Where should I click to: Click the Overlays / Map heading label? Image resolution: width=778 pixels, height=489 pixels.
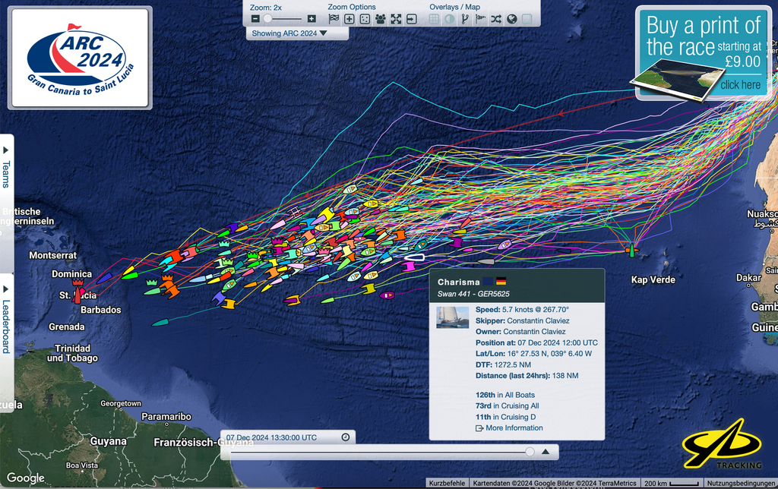click(454, 7)
